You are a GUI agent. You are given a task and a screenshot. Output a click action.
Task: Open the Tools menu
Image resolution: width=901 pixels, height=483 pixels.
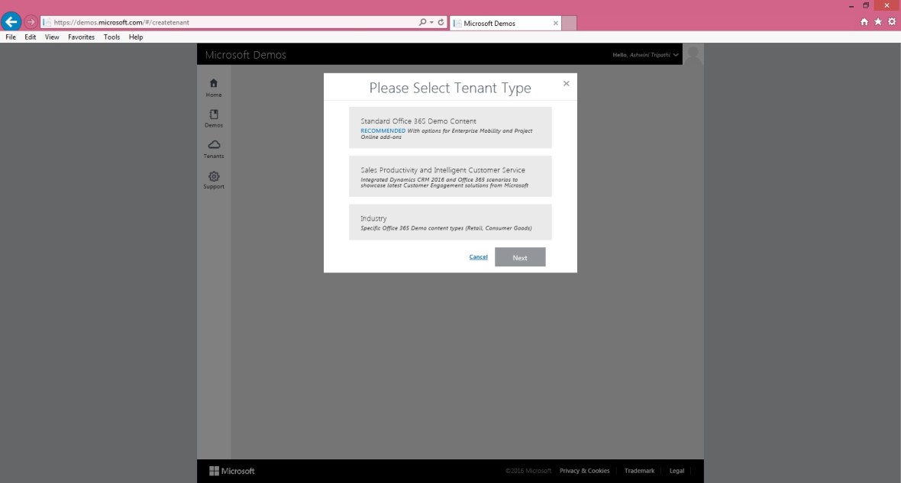point(111,37)
